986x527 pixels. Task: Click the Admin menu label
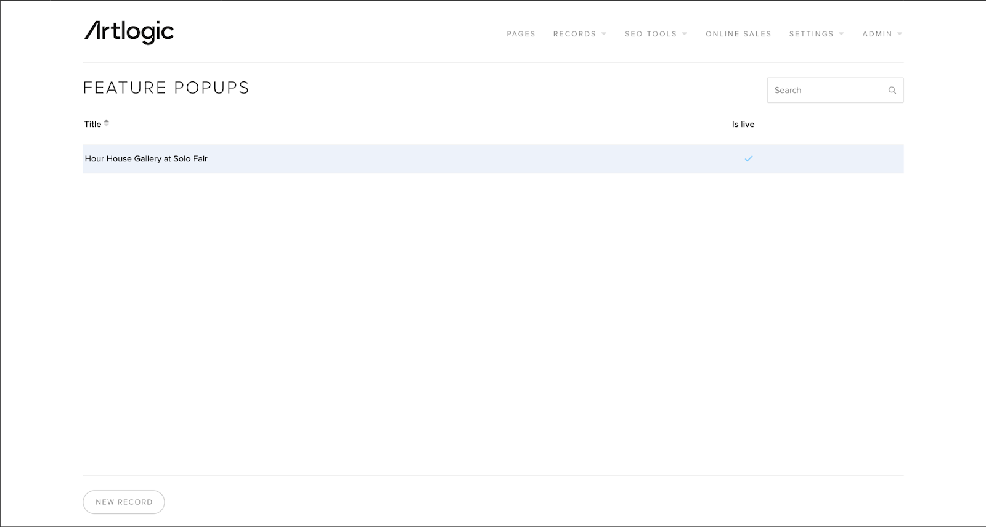(x=877, y=34)
